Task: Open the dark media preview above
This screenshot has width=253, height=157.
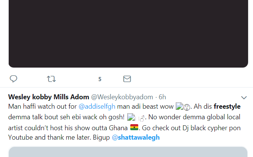Action: [x=128, y=34]
